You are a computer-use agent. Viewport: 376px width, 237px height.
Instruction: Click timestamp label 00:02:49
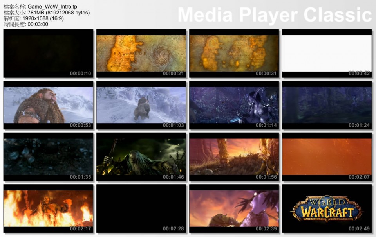(359, 229)
